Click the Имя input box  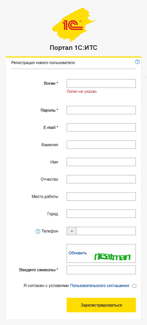pos(101,162)
